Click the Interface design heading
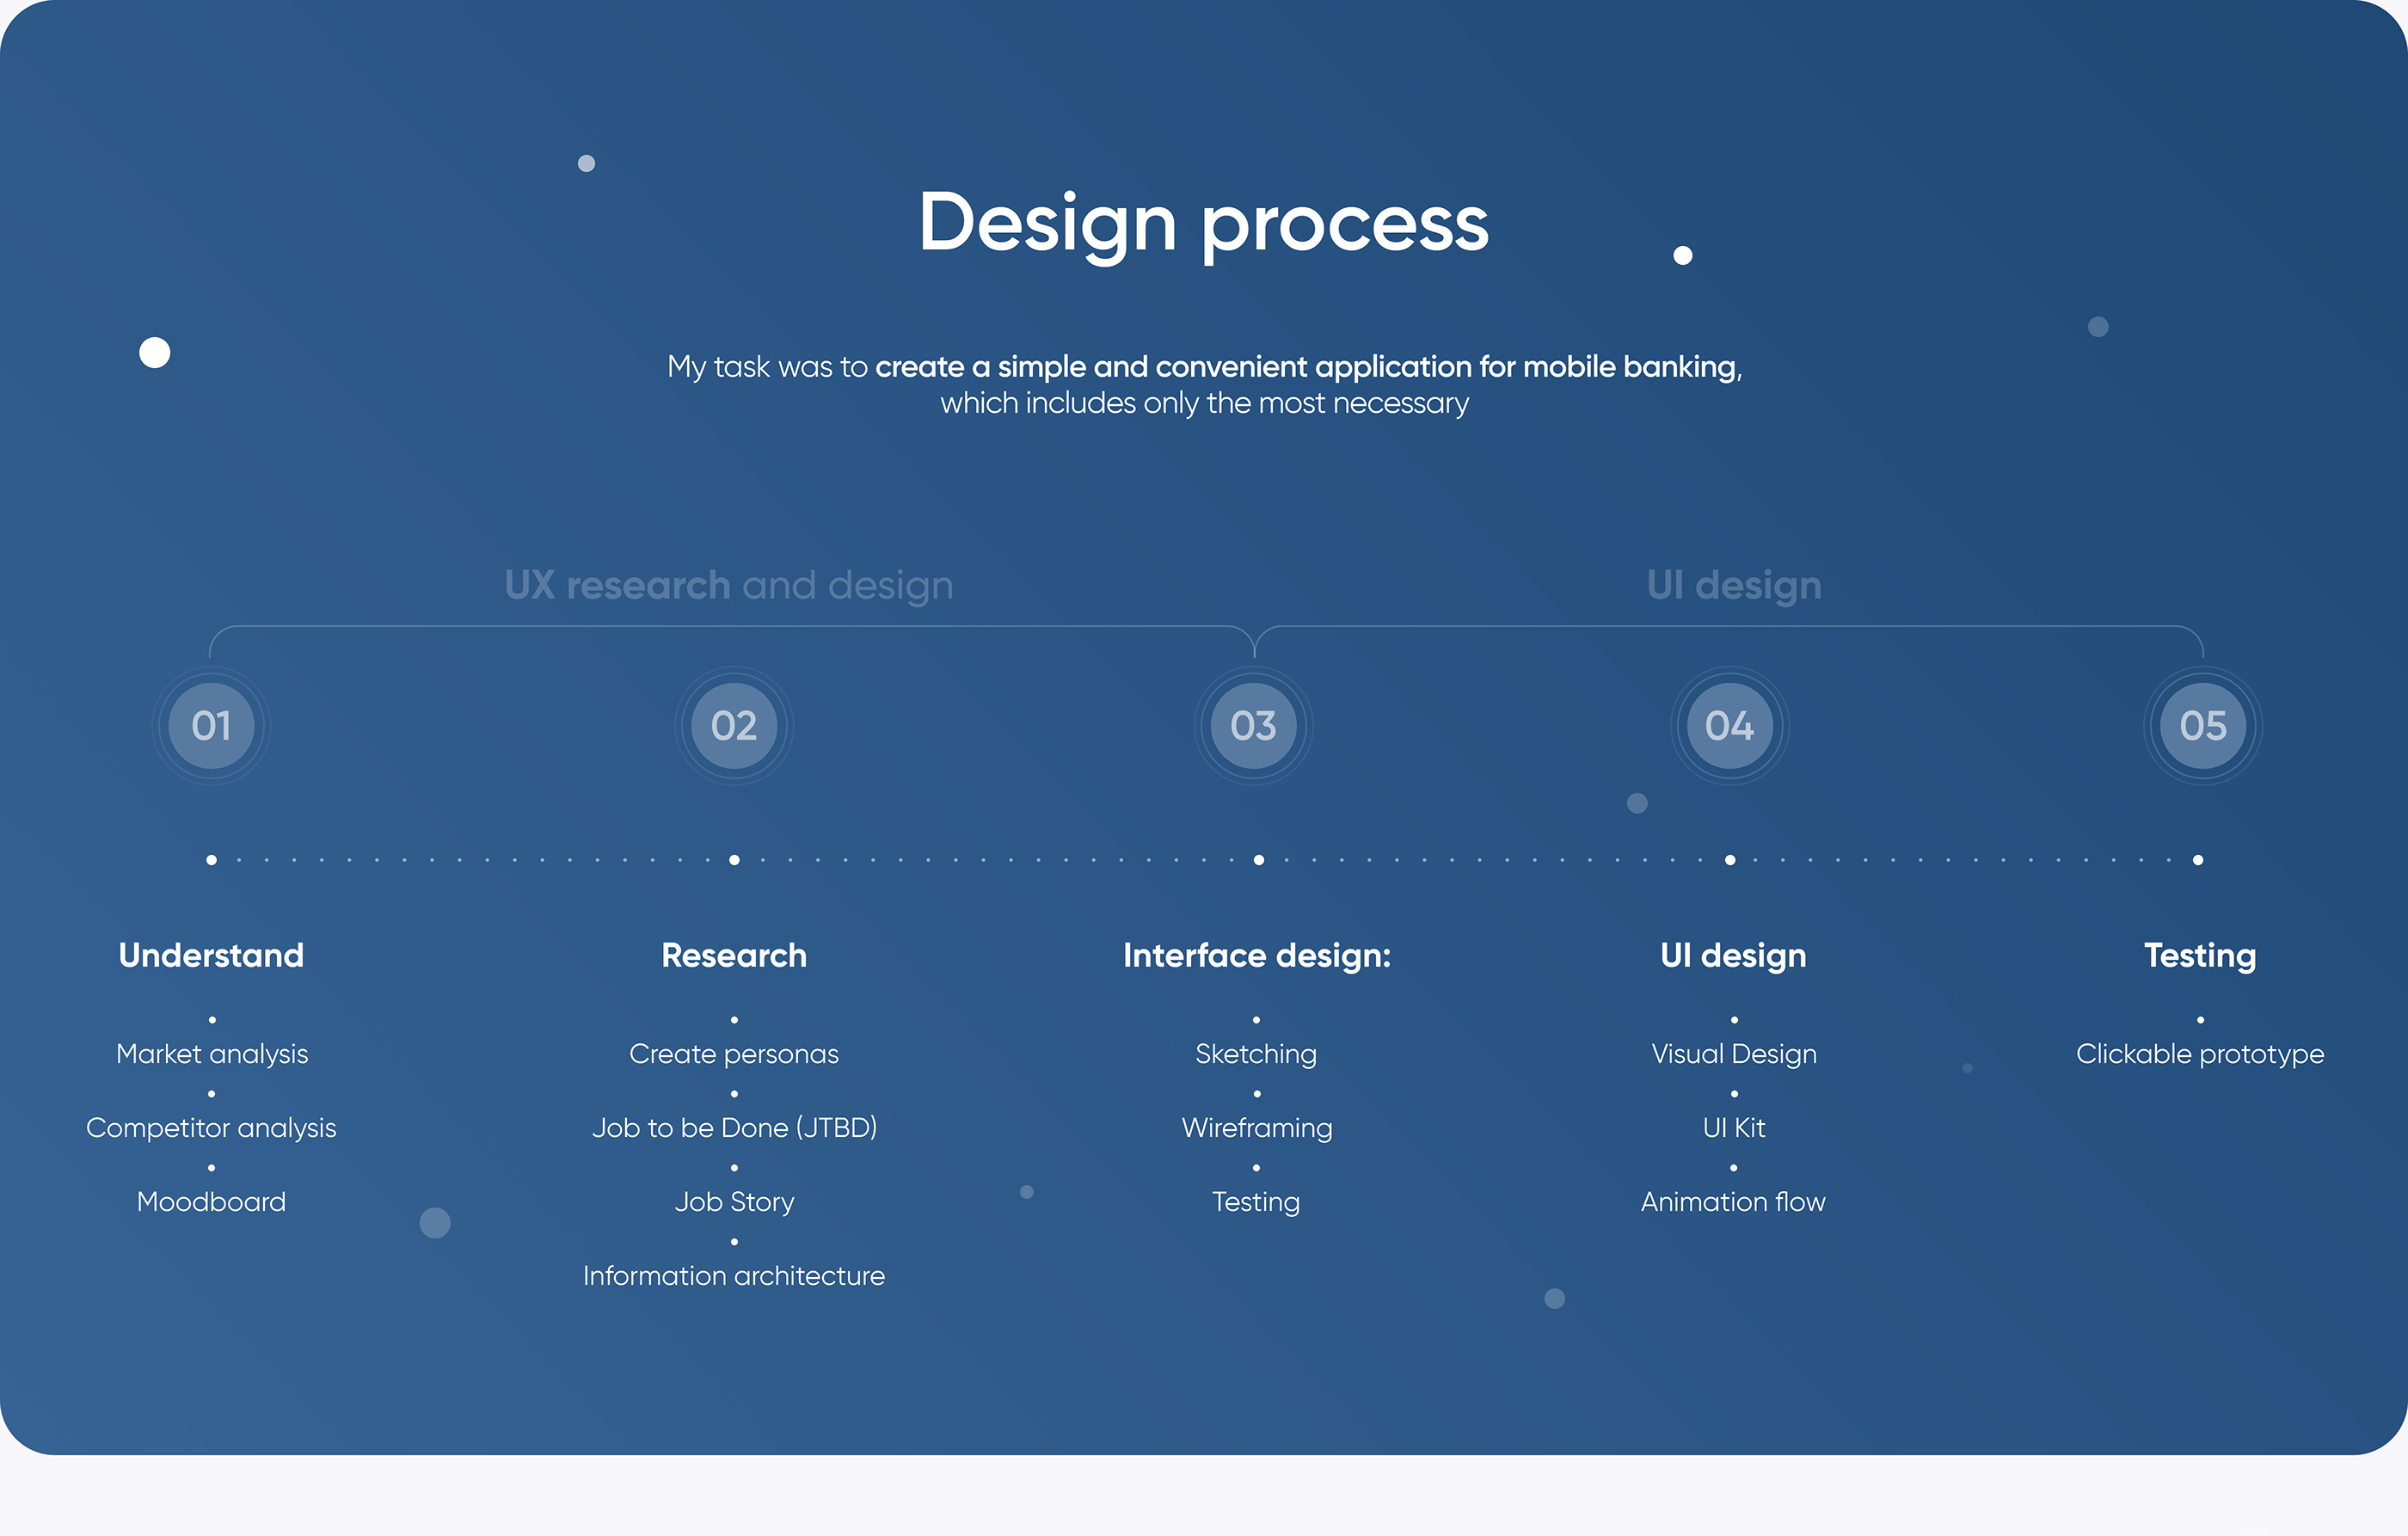This screenshot has width=2408, height=1536. click(1256, 955)
